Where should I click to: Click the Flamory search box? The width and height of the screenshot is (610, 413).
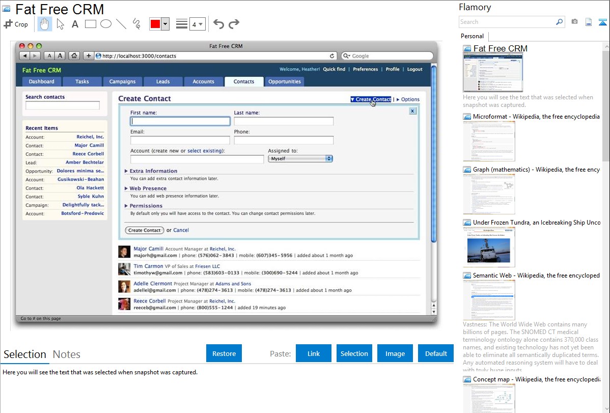pyautogui.click(x=507, y=22)
